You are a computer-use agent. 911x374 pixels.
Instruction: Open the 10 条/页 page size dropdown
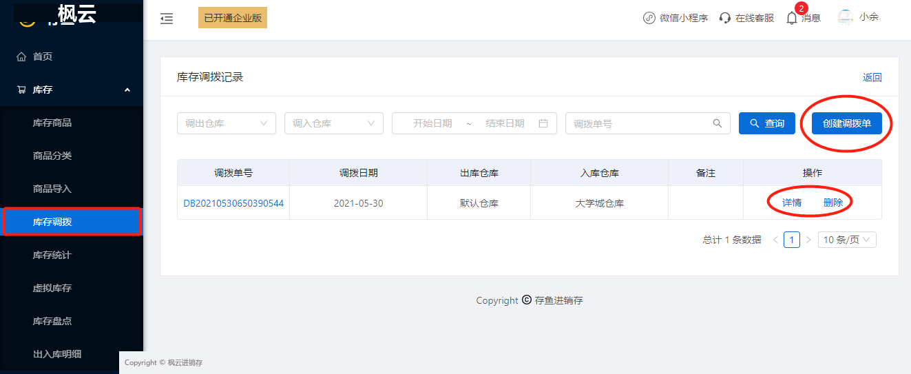847,240
